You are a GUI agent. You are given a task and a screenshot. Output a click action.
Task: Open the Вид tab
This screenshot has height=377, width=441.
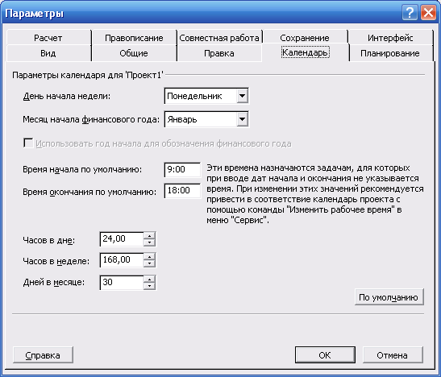point(48,53)
